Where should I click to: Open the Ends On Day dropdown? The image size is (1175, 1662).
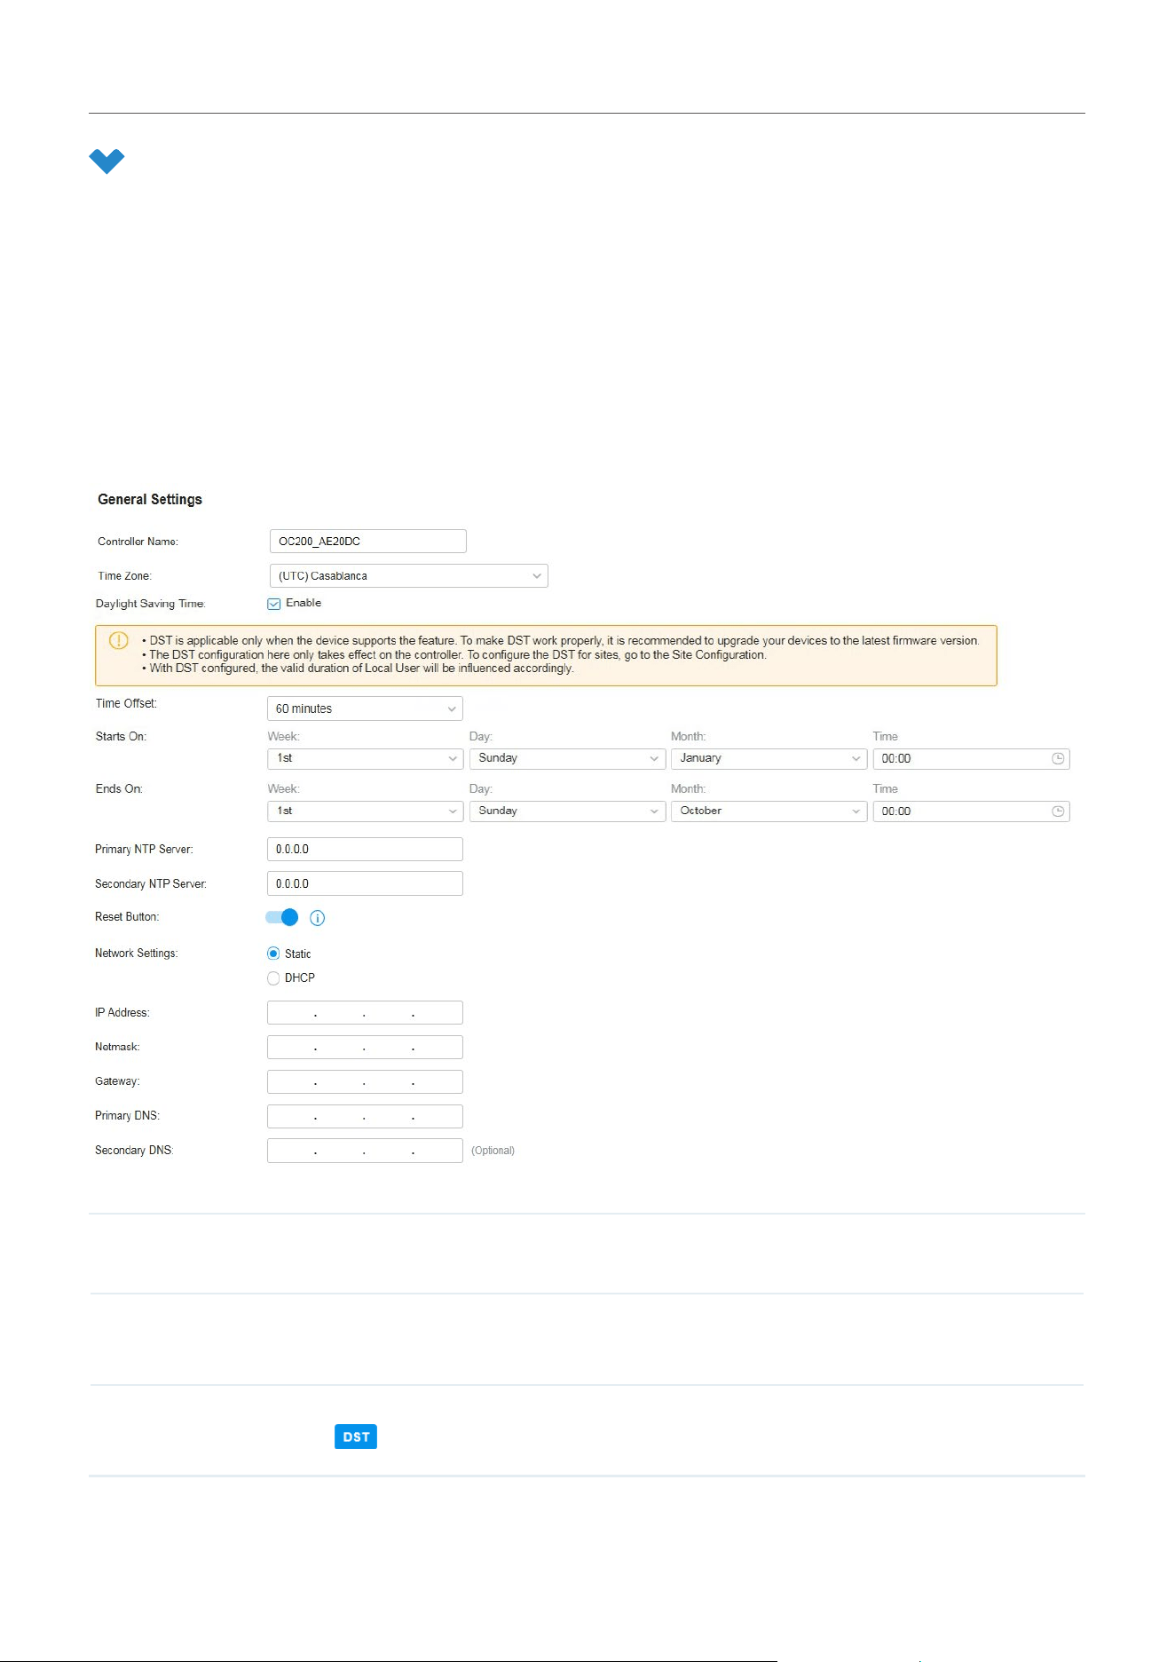[x=567, y=811]
